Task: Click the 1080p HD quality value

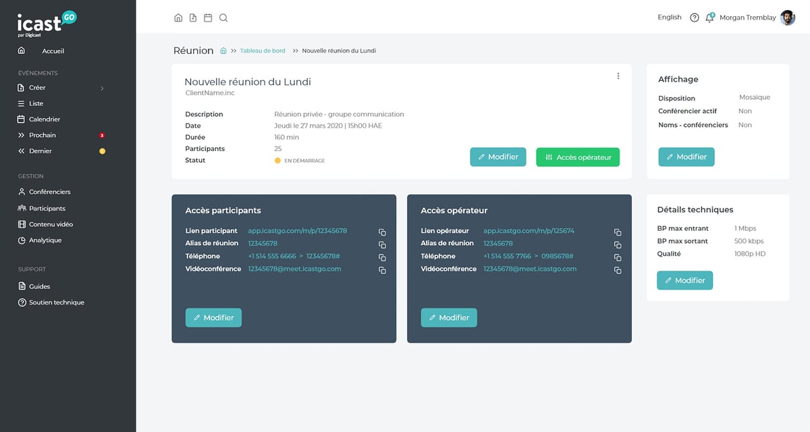Action: tap(750, 254)
